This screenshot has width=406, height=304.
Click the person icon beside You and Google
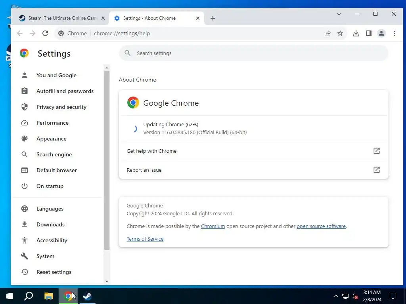[25, 75]
